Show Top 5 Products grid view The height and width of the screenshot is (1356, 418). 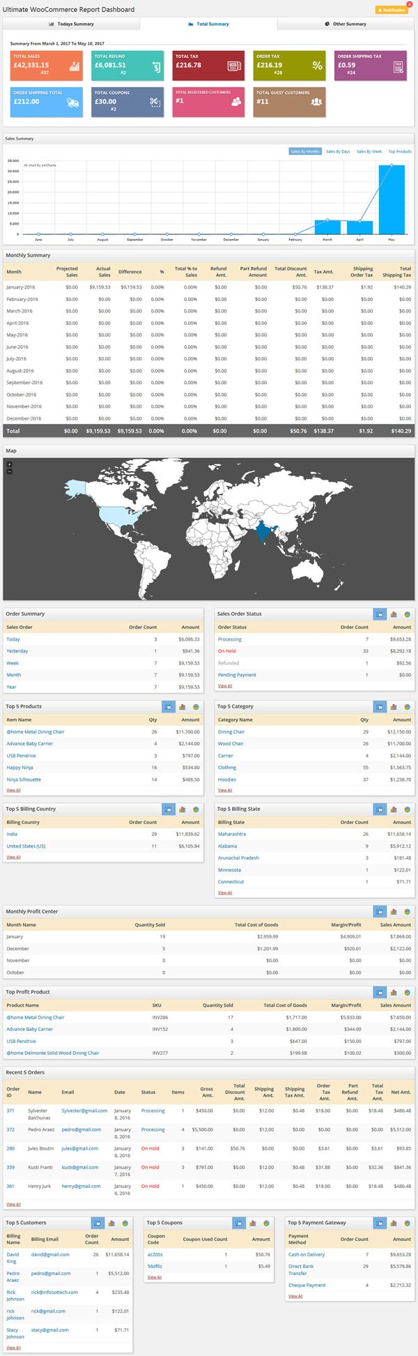pyautogui.click(x=168, y=707)
